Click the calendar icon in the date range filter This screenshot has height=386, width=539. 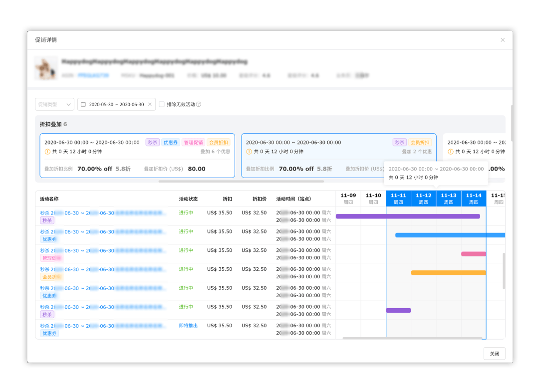pos(82,104)
